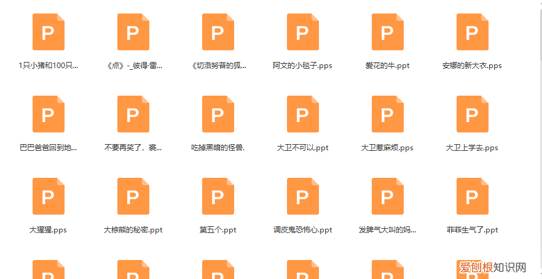Select the 调皮鬼恐怖心.ppt file icon

pyautogui.click(x=303, y=196)
